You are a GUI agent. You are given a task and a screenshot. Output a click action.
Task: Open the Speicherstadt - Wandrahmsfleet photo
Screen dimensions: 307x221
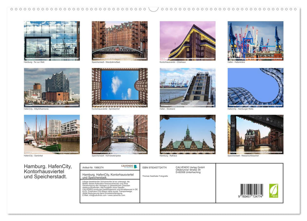[120, 41]
